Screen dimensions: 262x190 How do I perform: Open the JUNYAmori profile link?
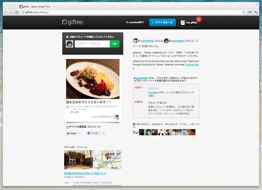pyautogui.click(x=148, y=40)
